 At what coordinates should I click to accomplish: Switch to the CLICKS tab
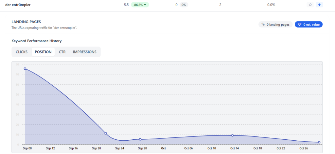point(22,52)
